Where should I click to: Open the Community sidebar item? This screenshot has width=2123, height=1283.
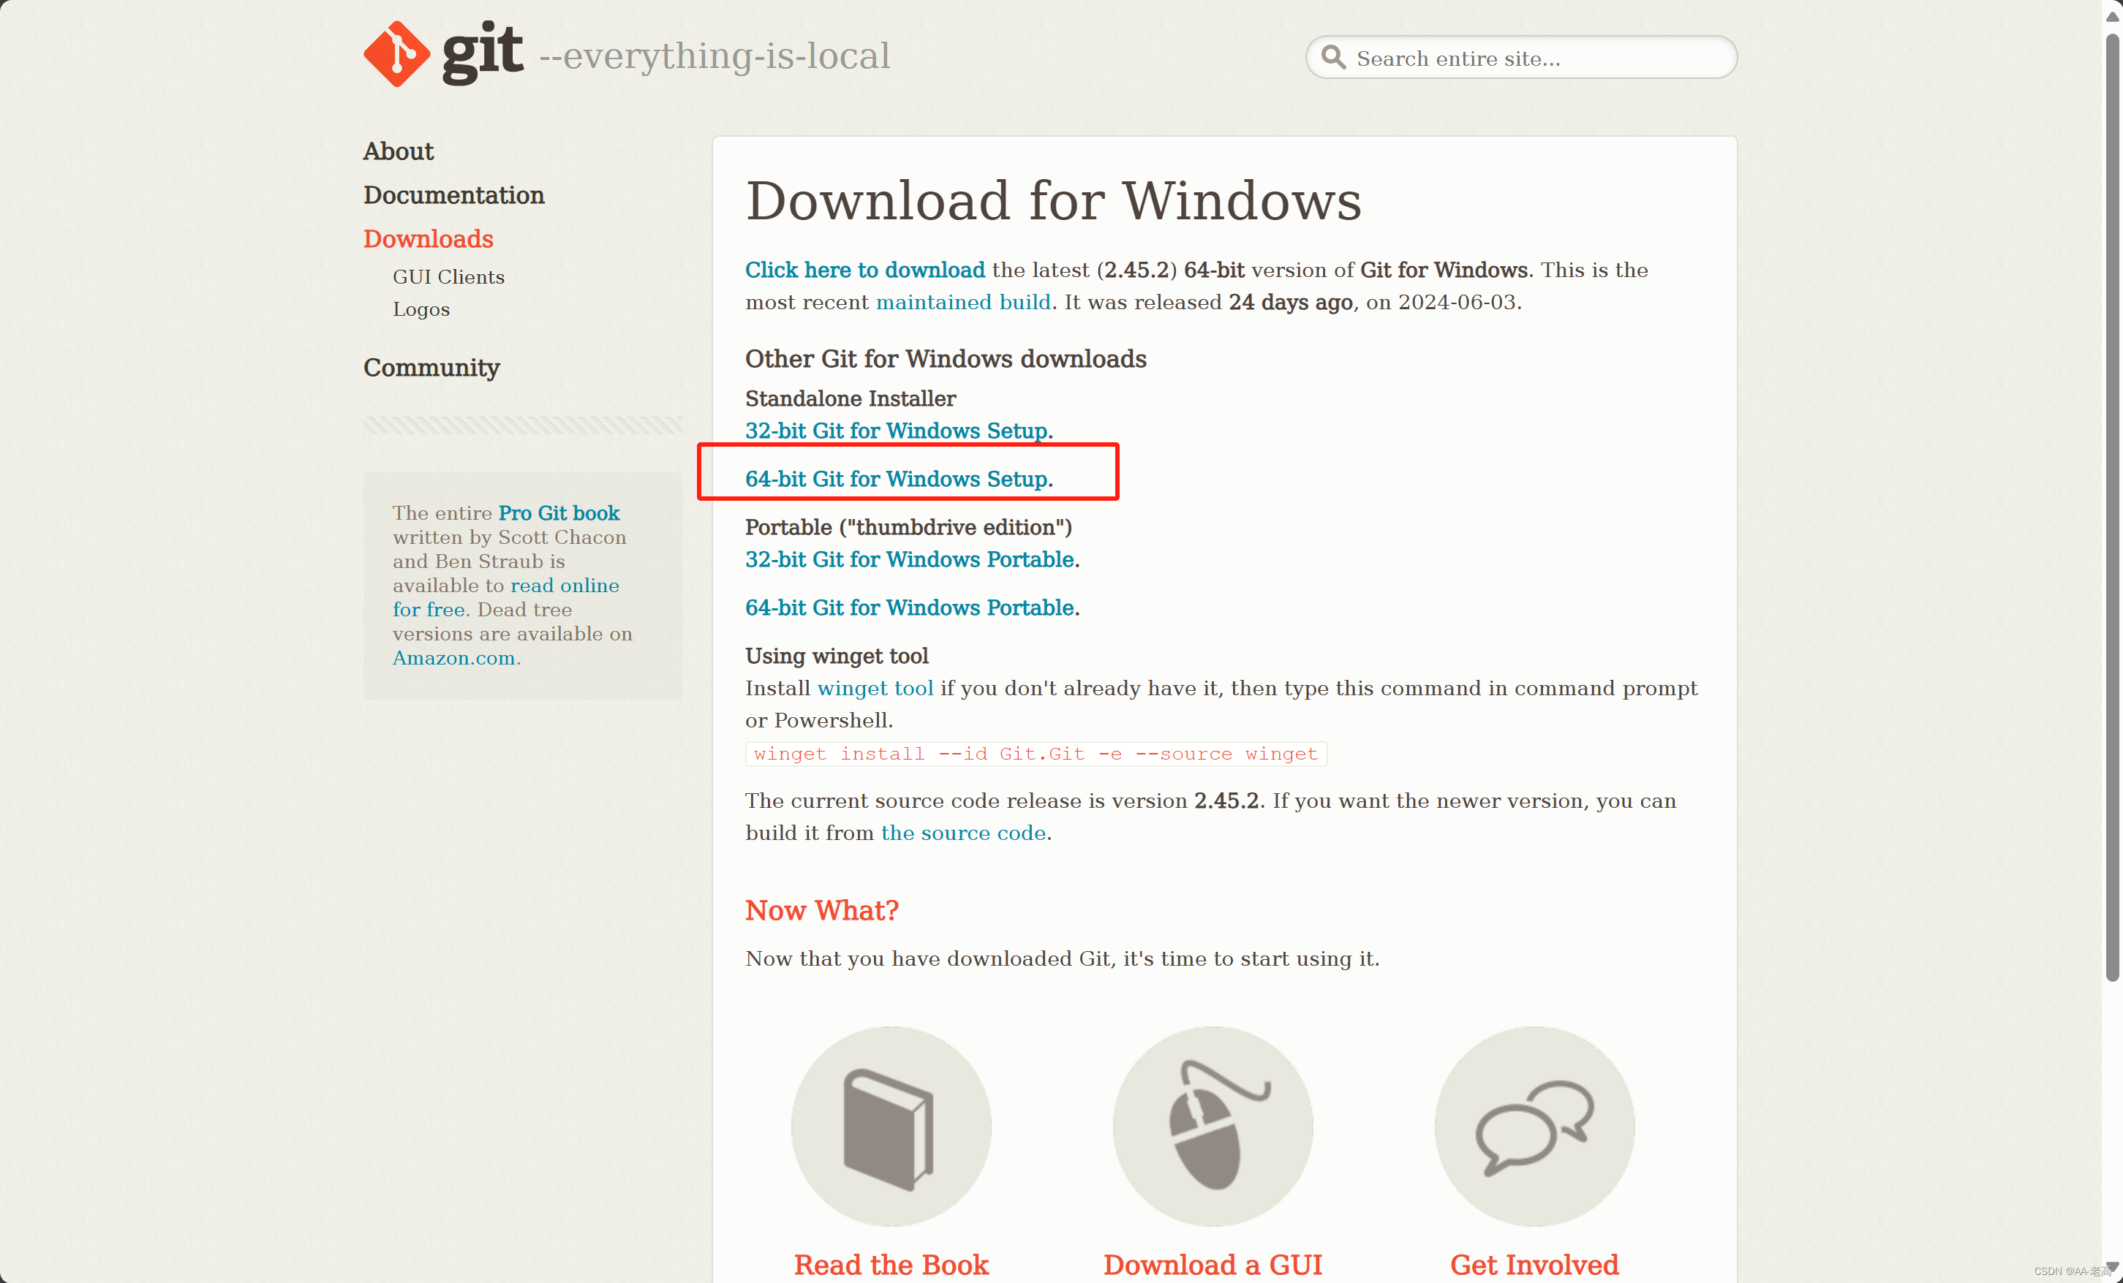431,368
